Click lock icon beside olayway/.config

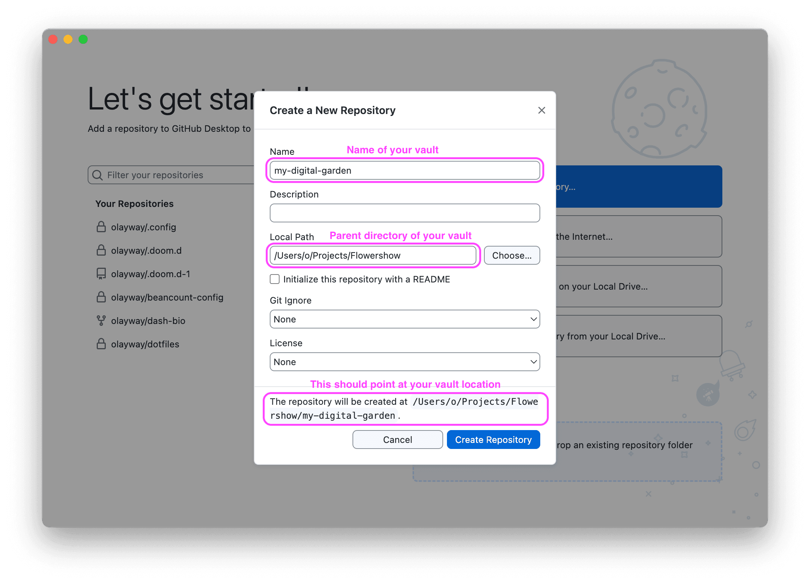101,227
